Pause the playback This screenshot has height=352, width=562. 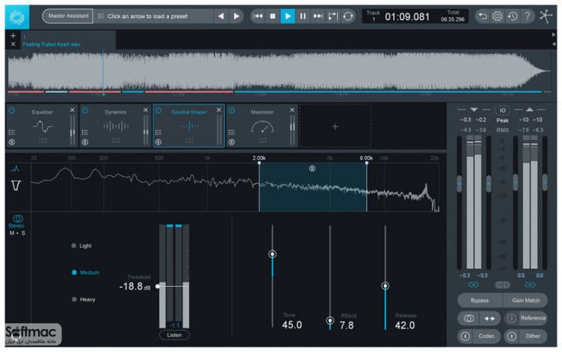303,16
